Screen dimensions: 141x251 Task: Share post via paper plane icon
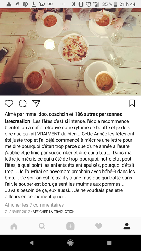click(36, 104)
